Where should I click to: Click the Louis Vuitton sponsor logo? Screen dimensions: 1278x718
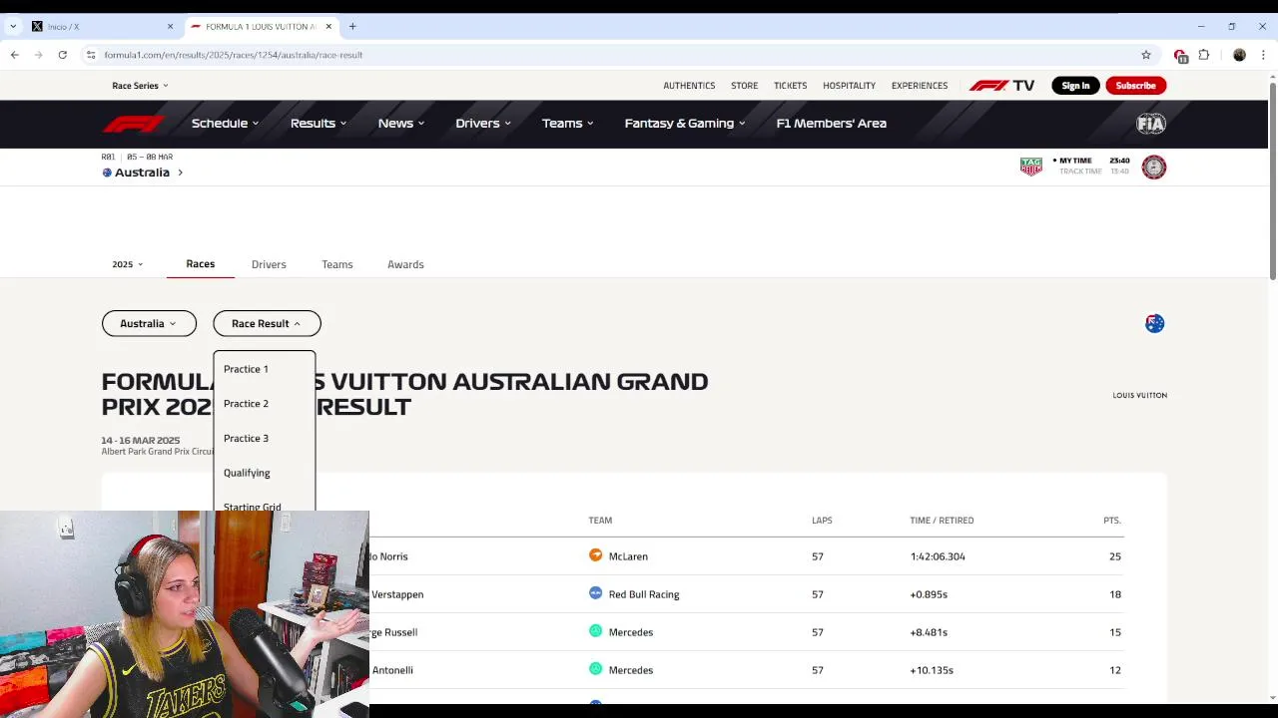click(x=1139, y=395)
